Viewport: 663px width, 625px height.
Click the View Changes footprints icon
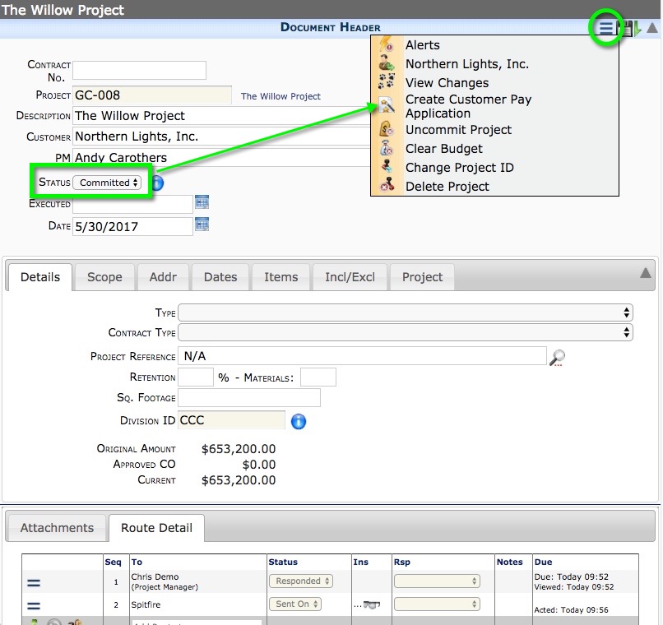pos(386,81)
